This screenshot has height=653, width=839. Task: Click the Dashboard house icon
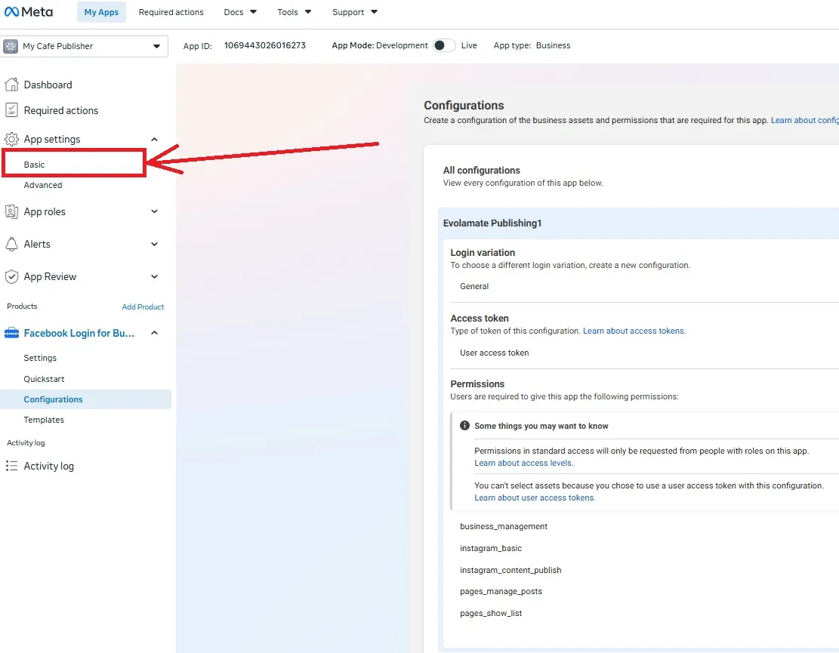pos(11,85)
